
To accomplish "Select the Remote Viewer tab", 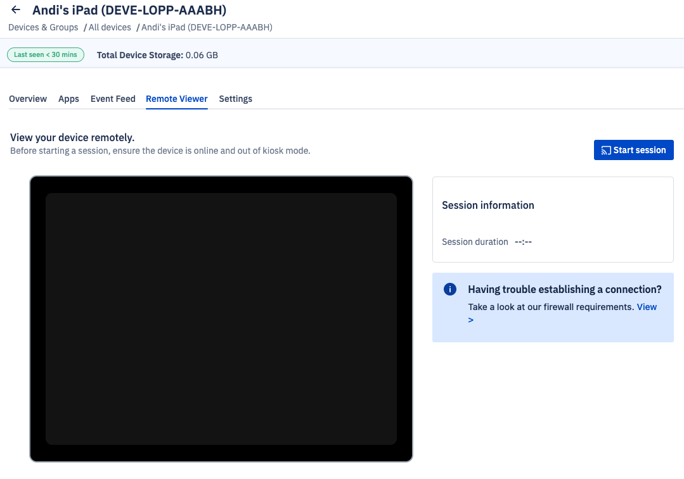I will 177,99.
